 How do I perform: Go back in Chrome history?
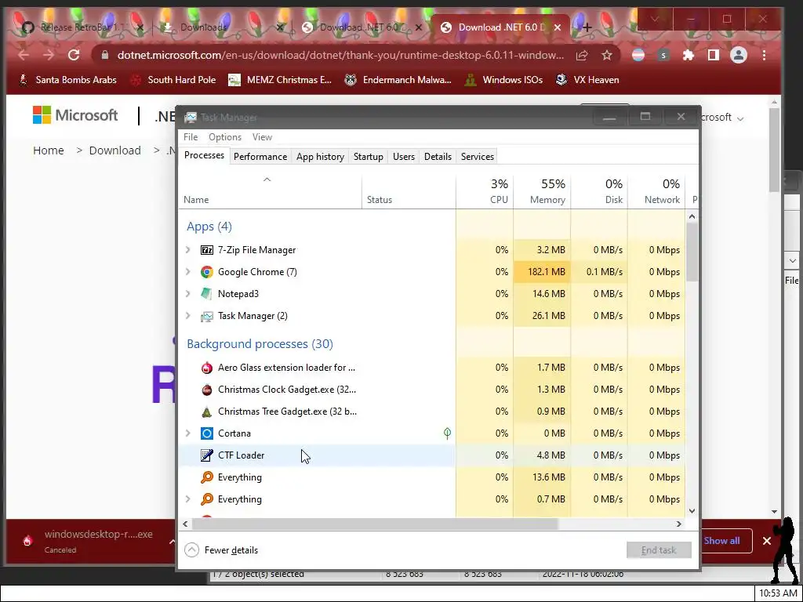click(24, 56)
